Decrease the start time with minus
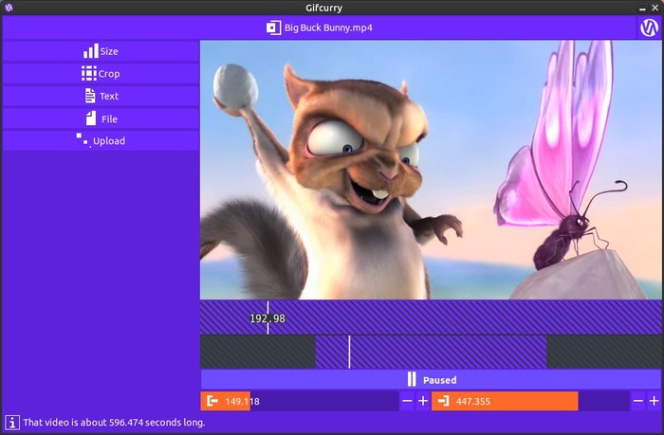Viewport: 664px width, 435px height. coord(407,401)
